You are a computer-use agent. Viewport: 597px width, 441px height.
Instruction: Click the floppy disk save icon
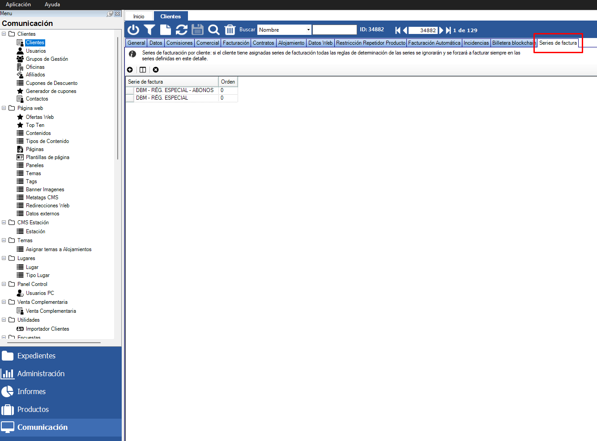click(x=197, y=30)
